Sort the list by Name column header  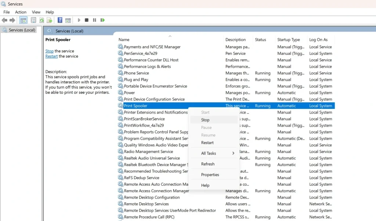[x=124, y=40]
